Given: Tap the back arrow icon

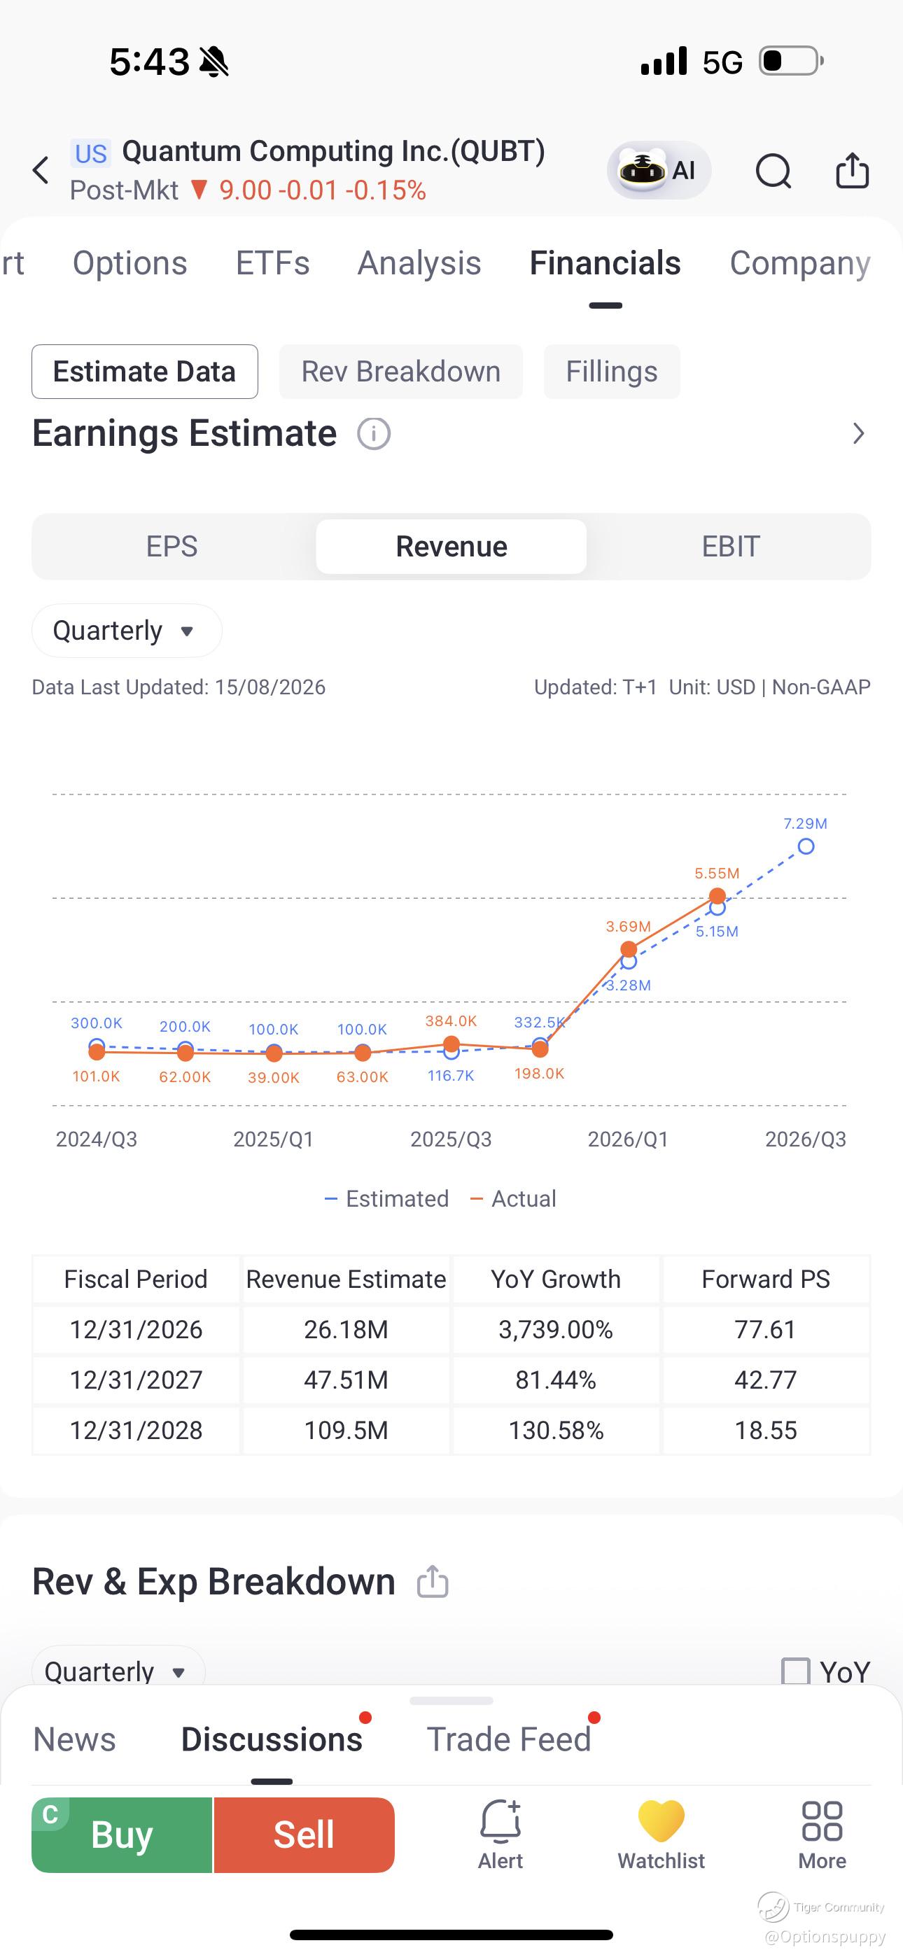Looking at the screenshot, I should (x=41, y=170).
